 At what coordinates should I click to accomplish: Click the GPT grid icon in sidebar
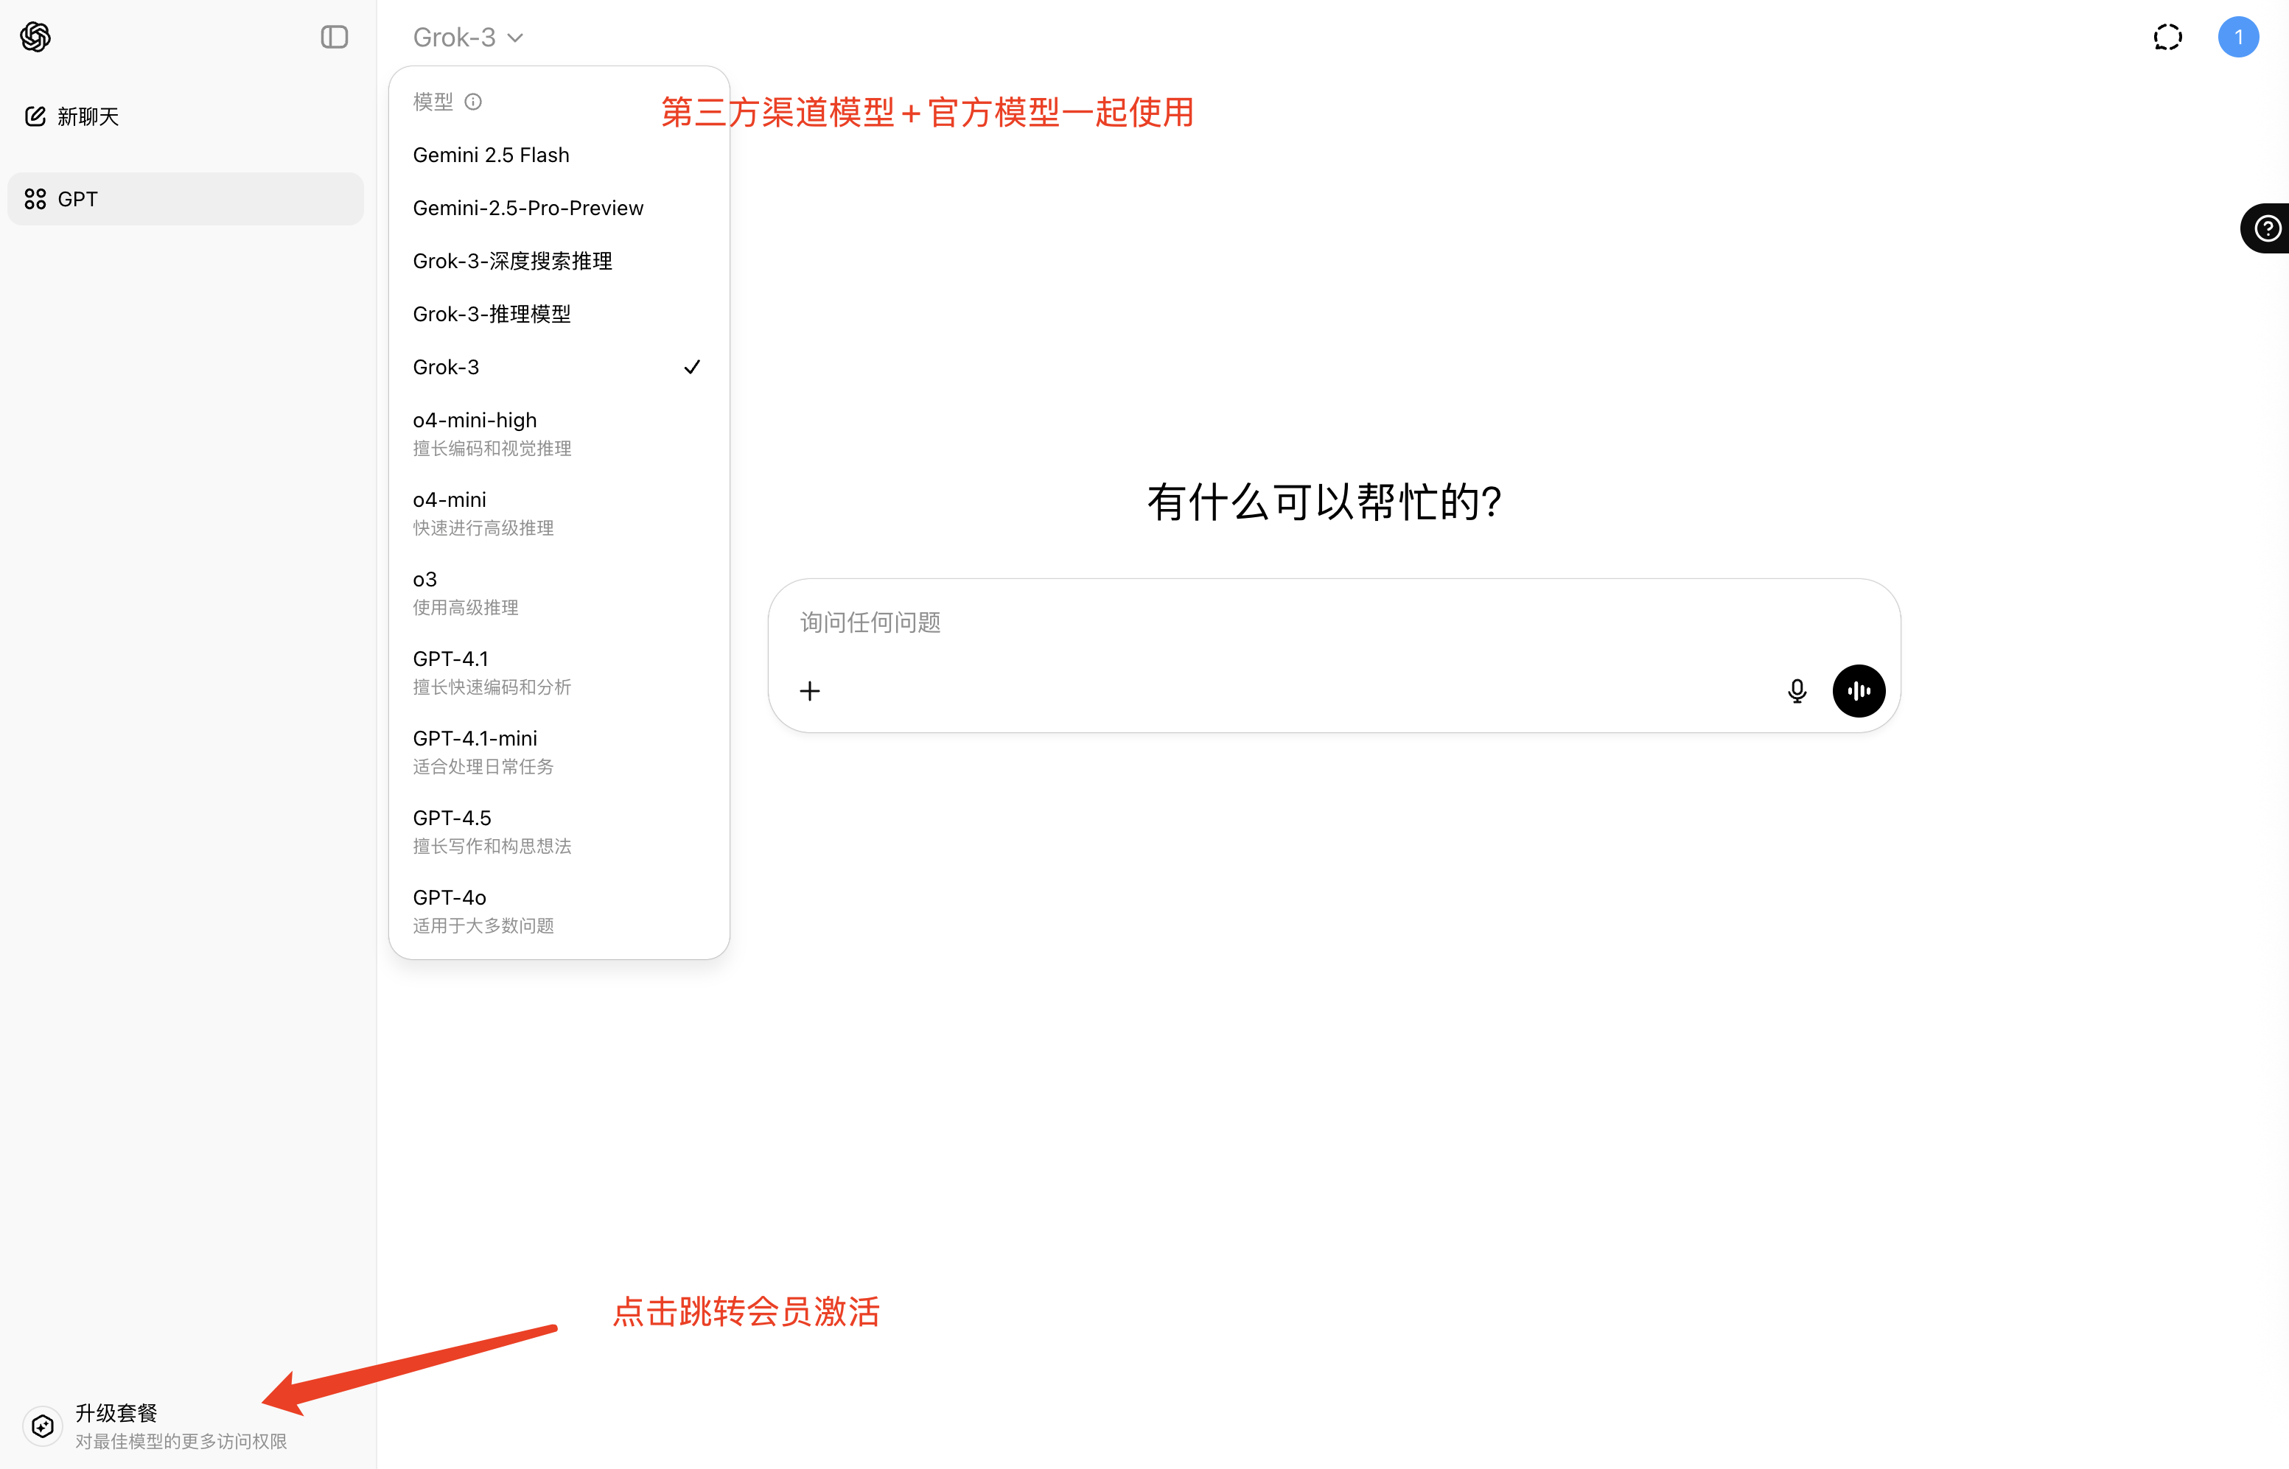(x=35, y=198)
